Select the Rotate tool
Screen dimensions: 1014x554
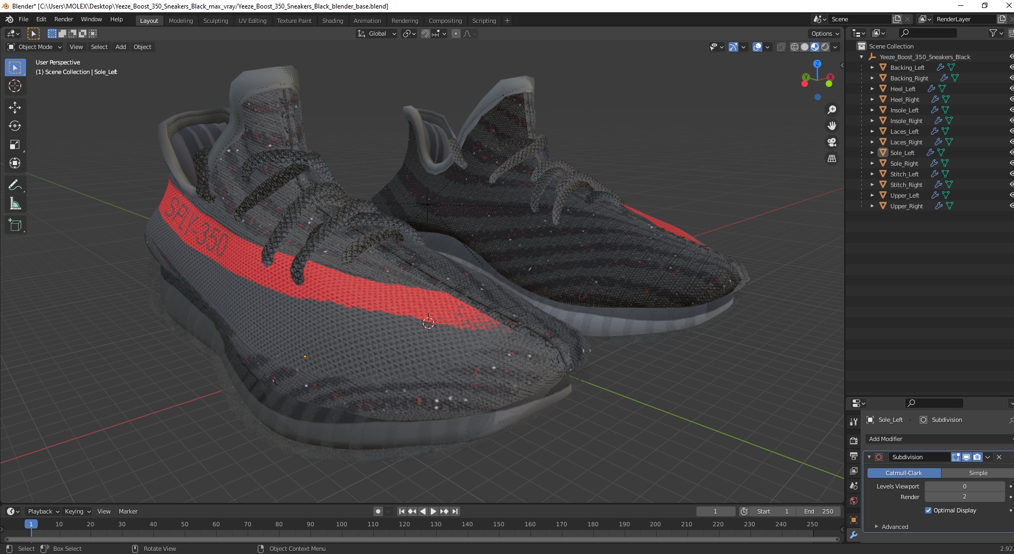[15, 126]
